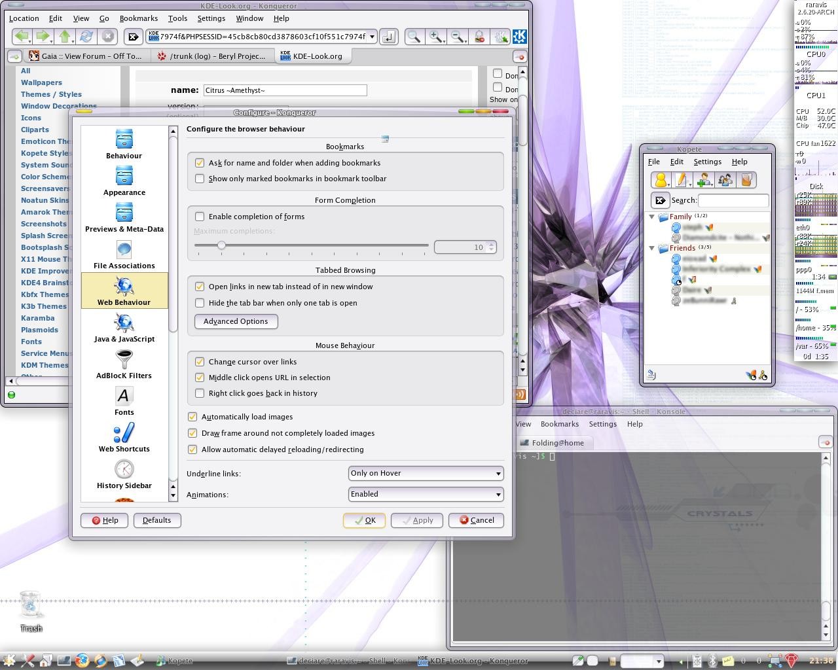Click in Kopete Search field
The image size is (838, 670).
(733, 200)
